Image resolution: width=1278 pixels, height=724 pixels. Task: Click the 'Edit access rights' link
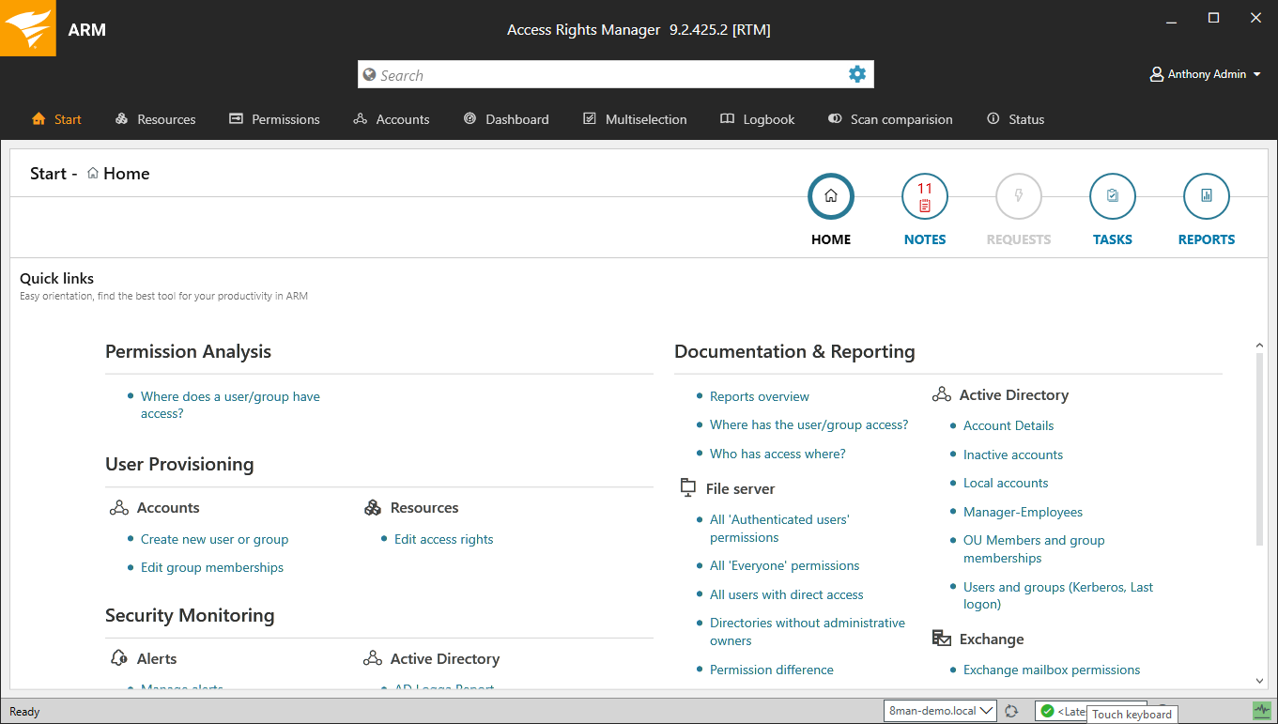(x=443, y=539)
